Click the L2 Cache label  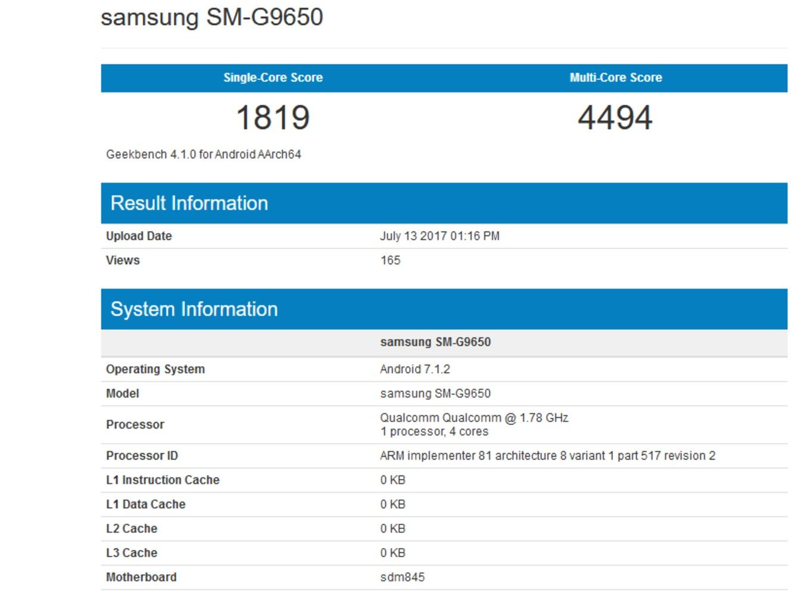(x=132, y=529)
